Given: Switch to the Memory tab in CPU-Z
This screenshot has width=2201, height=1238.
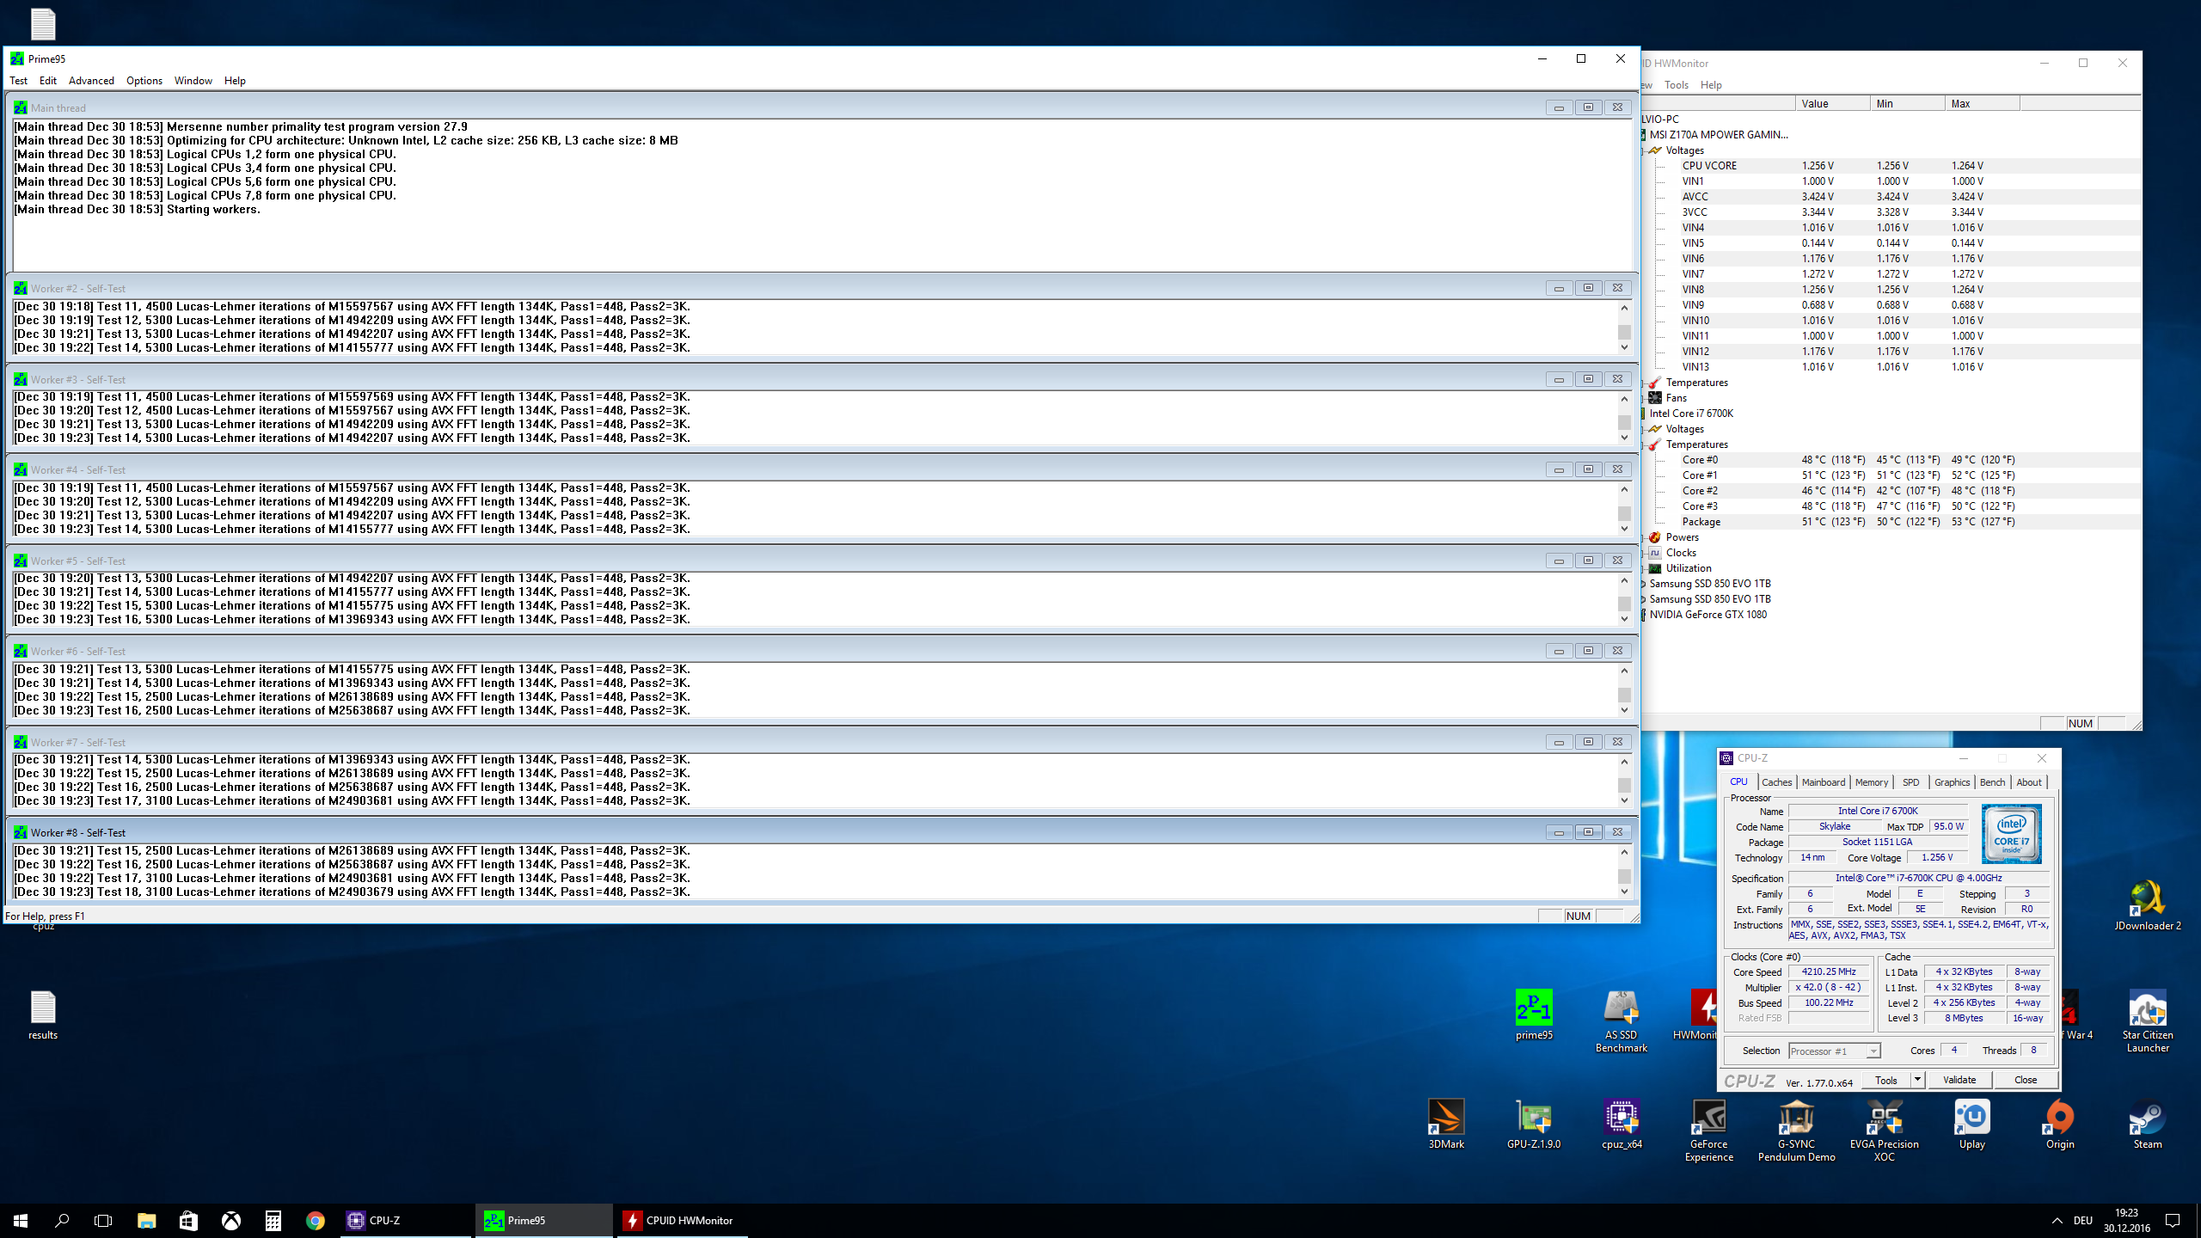Looking at the screenshot, I should [1871, 782].
